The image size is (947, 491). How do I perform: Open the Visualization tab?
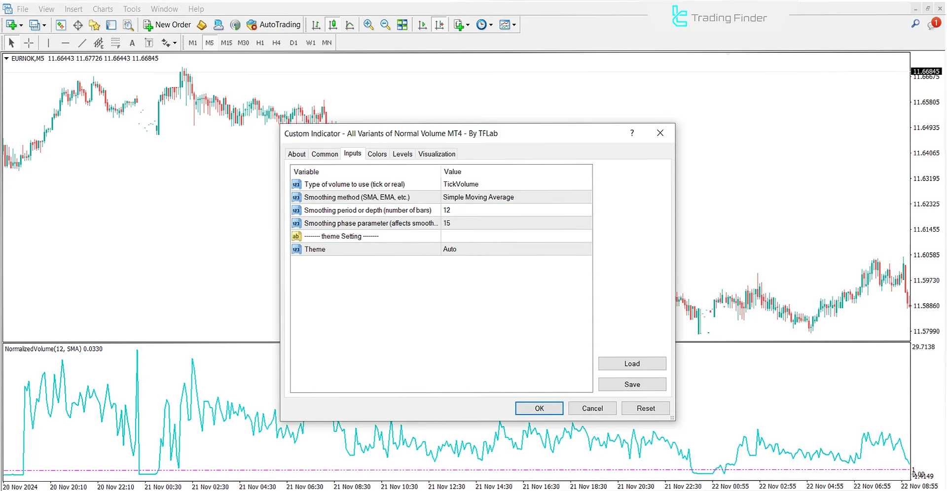436,154
